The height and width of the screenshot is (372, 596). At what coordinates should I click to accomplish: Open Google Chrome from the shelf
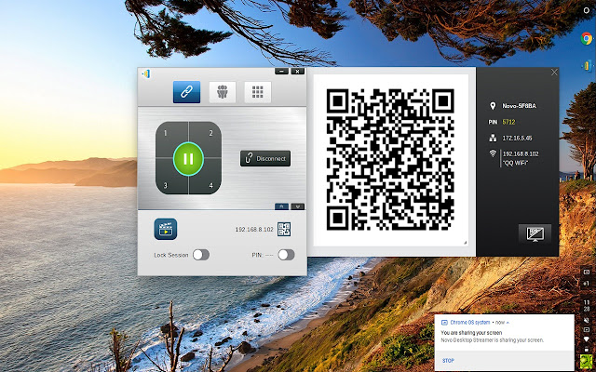pos(587,38)
